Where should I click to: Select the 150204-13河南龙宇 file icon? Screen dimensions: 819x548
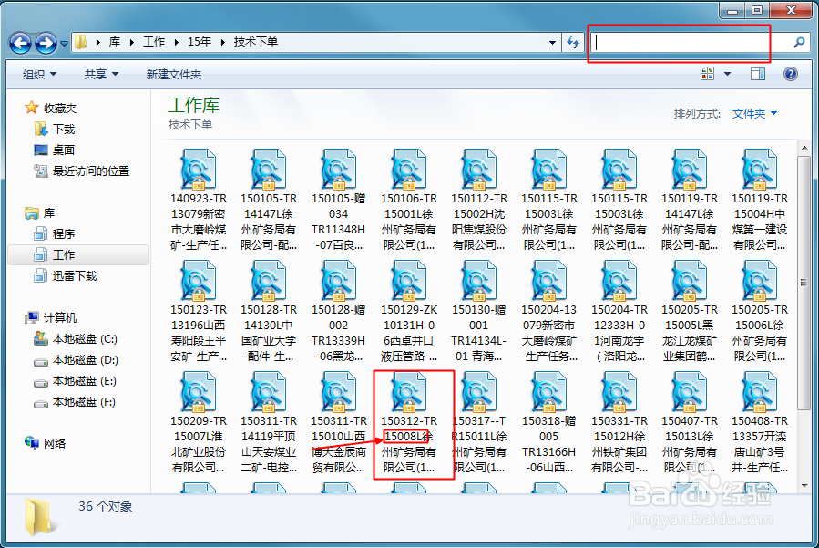619,283
